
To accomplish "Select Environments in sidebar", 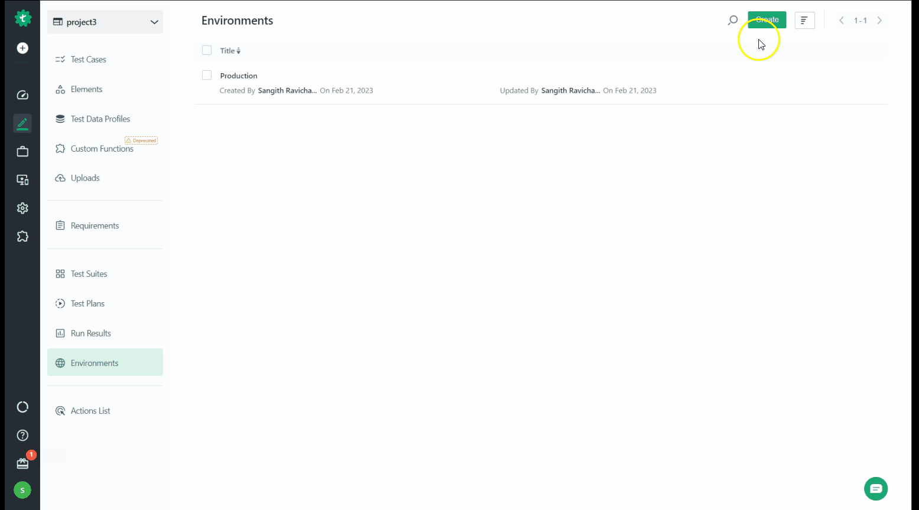I will click(105, 362).
